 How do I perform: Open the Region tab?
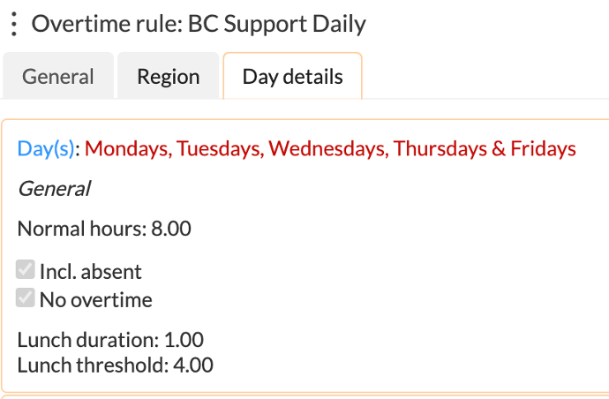(x=168, y=77)
